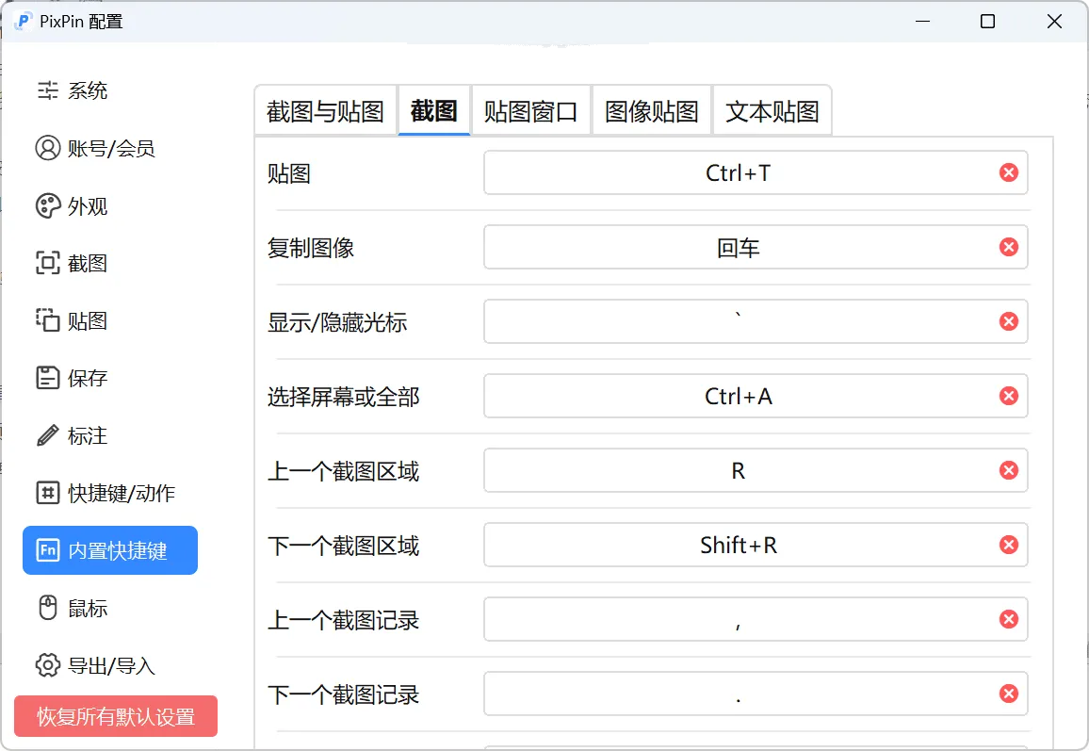The width and height of the screenshot is (1089, 751).
Task: Open the 标注 annotation settings
Action: [85, 435]
